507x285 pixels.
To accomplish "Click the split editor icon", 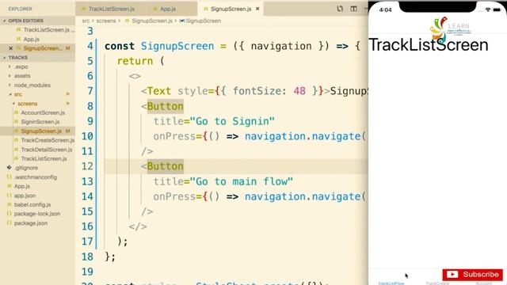I will (354, 9).
